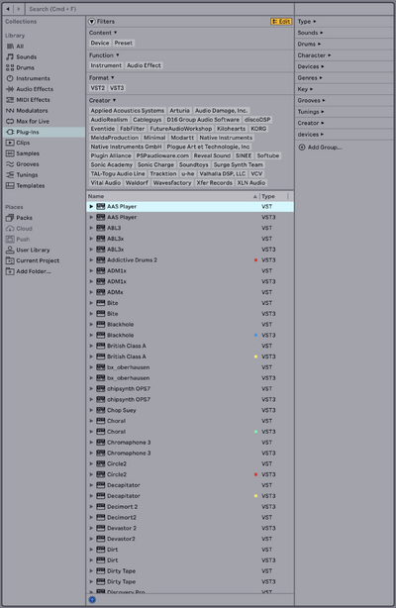Viewport: 396px width, 608px height.
Task: Click the browser forward arrow
Action: coord(18,9)
